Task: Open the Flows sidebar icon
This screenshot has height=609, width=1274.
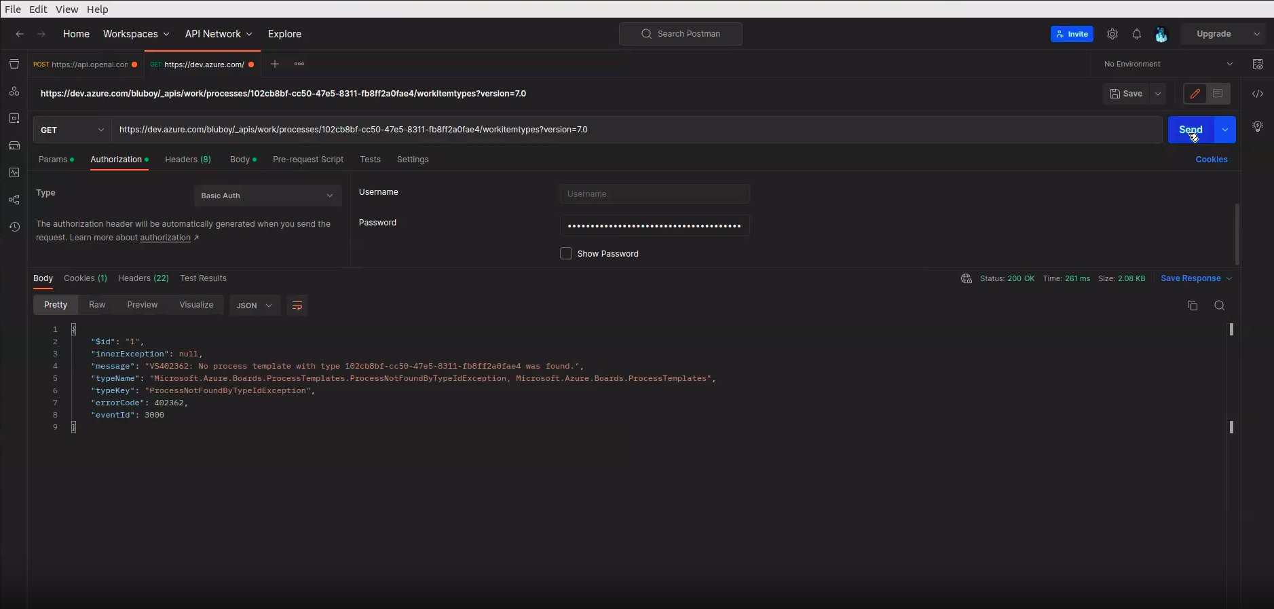Action: [14, 200]
